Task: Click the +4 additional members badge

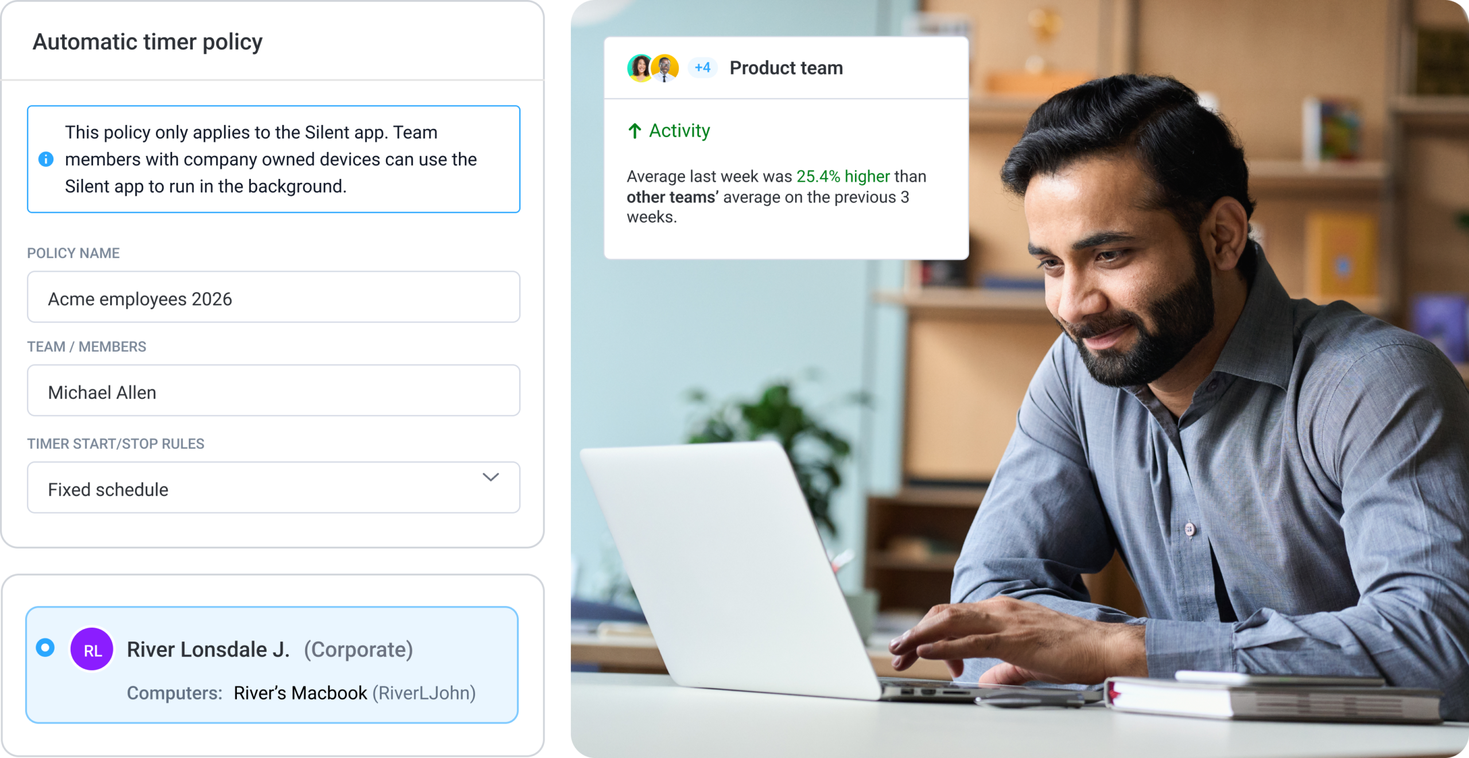Action: 702,68
